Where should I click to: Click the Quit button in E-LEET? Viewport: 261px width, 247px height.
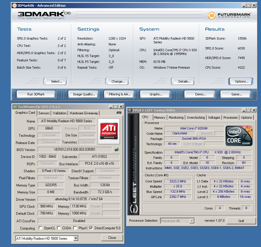point(241,221)
